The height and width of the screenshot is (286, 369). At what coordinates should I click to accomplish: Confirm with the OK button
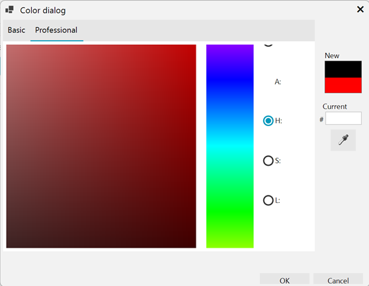click(284, 279)
